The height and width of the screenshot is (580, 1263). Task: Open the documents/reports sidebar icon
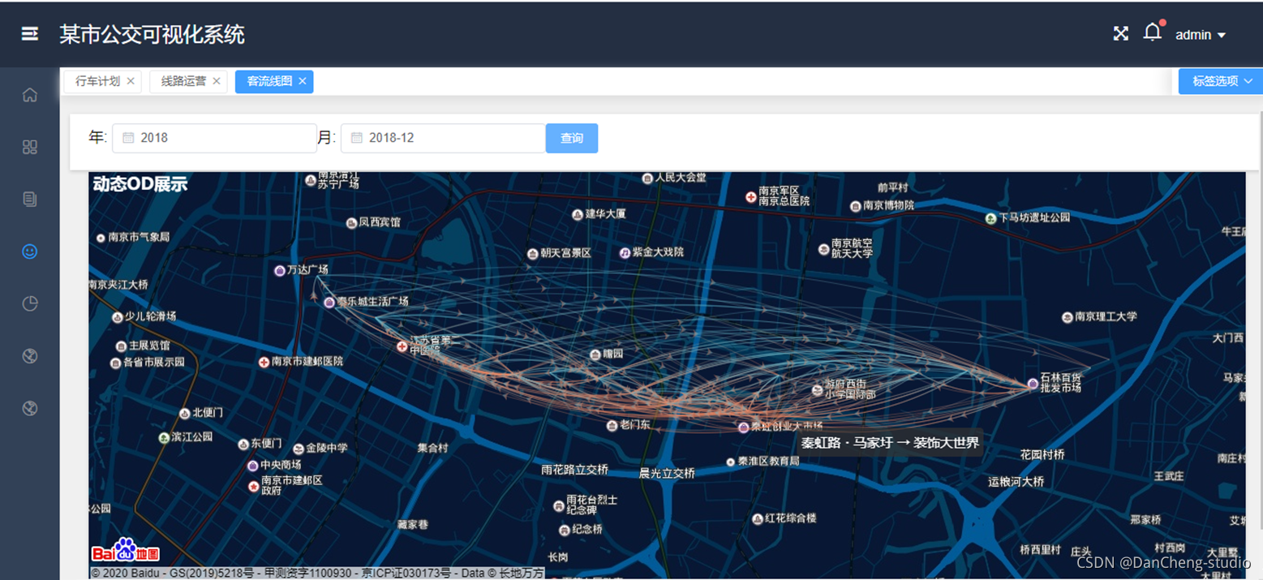click(x=29, y=199)
